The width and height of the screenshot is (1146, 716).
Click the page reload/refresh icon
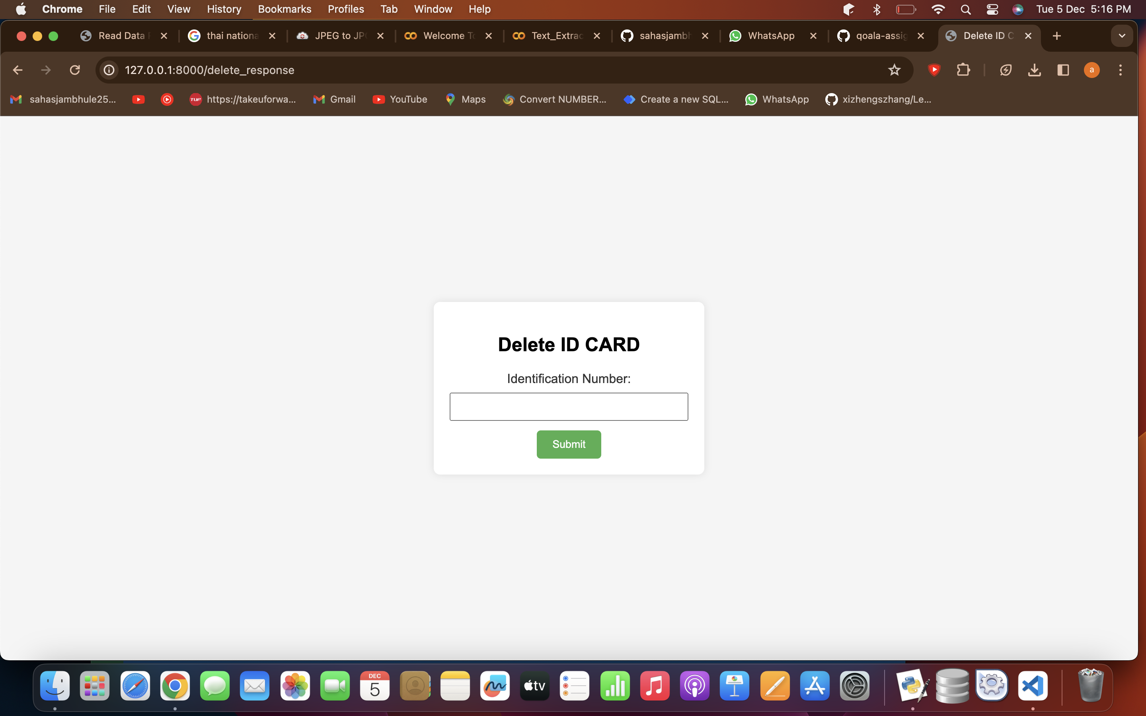[75, 70]
